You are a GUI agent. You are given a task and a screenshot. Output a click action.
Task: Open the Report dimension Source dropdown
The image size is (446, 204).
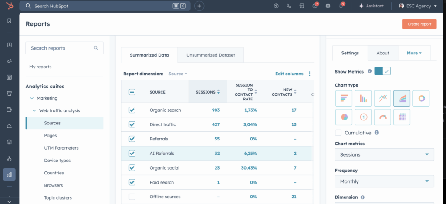(x=178, y=74)
